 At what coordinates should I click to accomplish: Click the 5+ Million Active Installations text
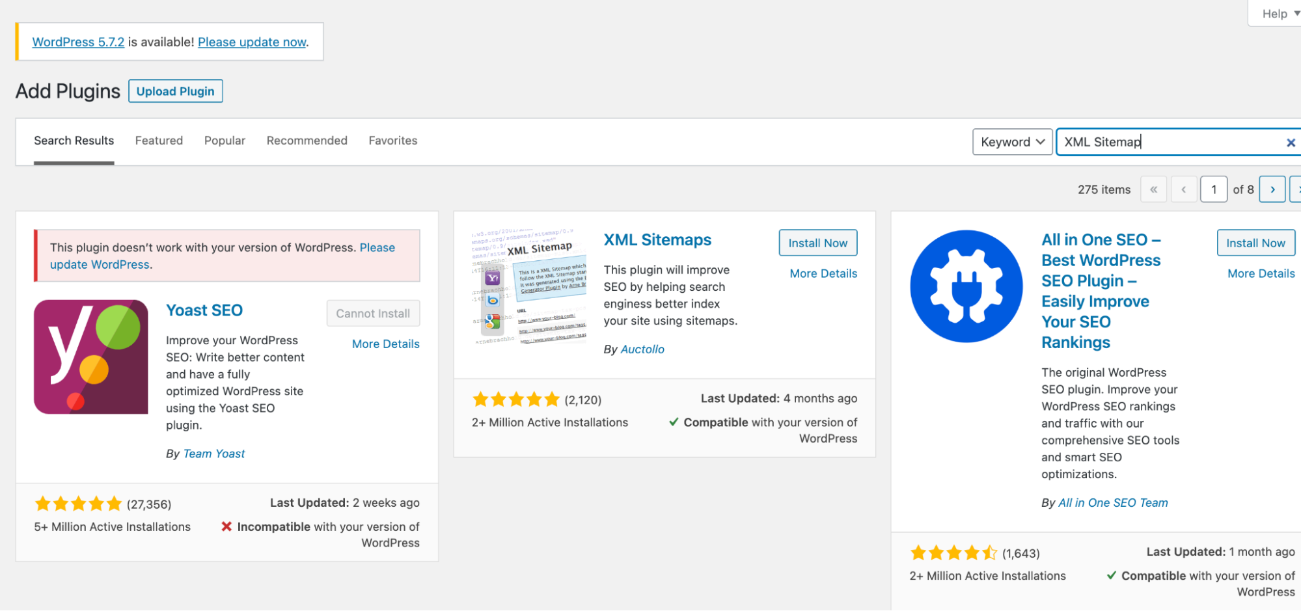[113, 526]
